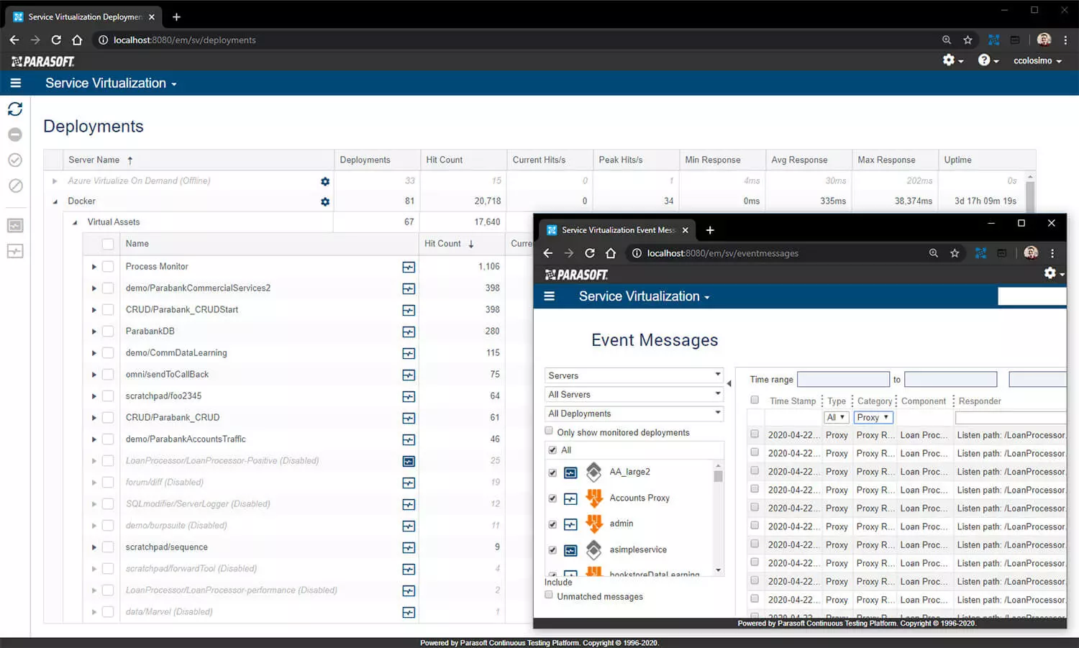The height and width of the screenshot is (648, 1079).
Task: Click the refresh icon in Deployments sidebar
Action: click(15, 109)
